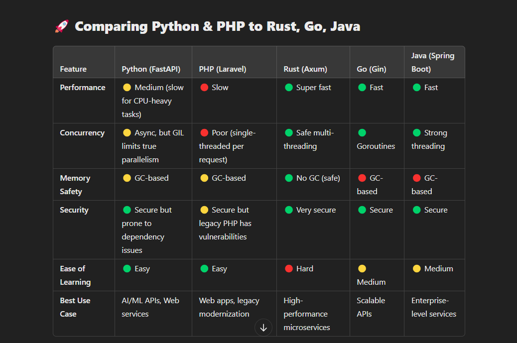Click the "Performance" row label
The image size is (517, 343).
point(82,87)
